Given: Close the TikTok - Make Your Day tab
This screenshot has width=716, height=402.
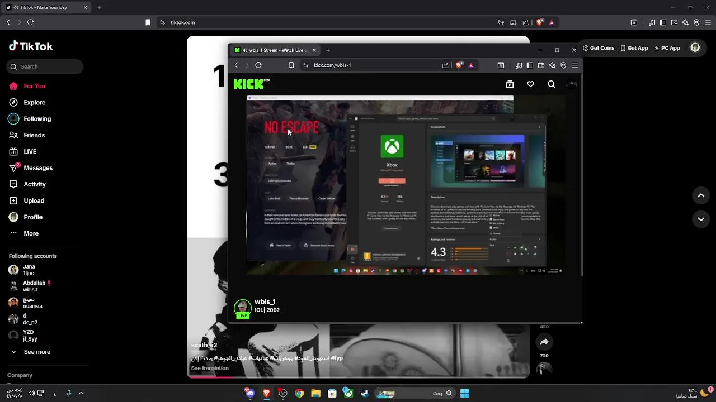Looking at the screenshot, I should 85,7.
